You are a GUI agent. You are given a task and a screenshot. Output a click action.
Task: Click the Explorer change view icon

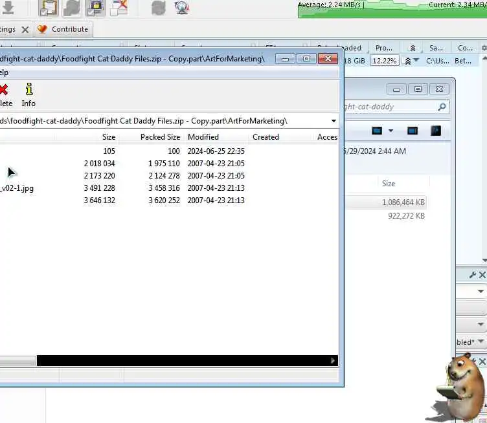coord(377,131)
